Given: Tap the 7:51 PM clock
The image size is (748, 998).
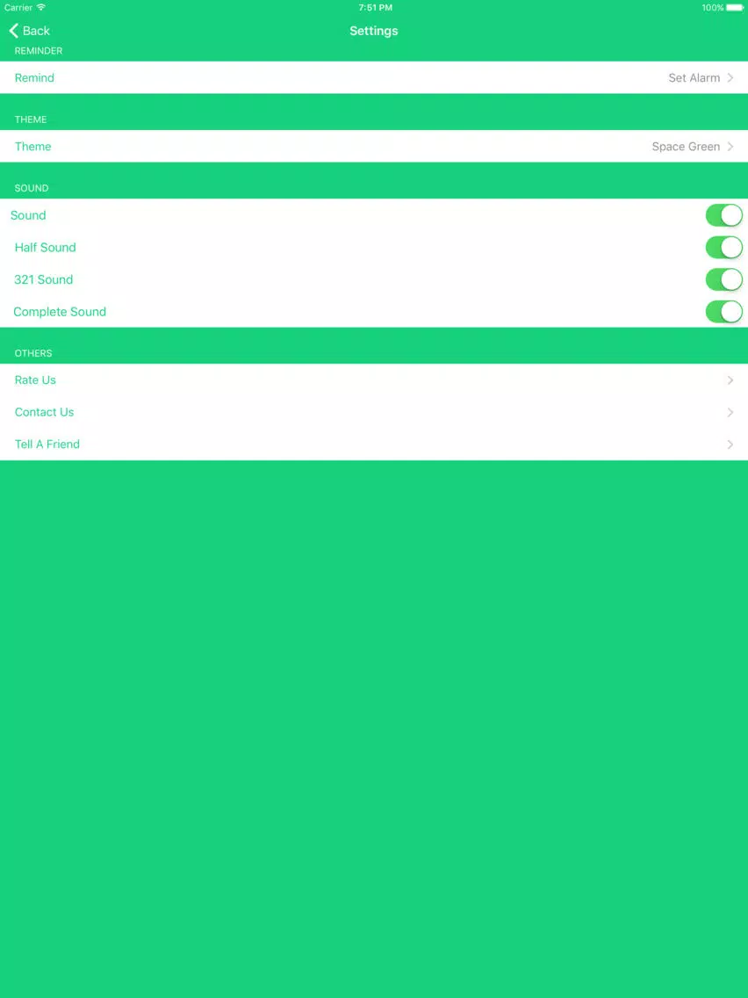Looking at the screenshot, I should 375,8.
